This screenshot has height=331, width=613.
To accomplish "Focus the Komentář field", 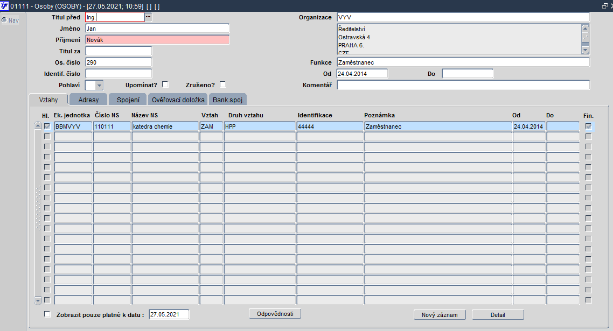I will pos(463,85).
